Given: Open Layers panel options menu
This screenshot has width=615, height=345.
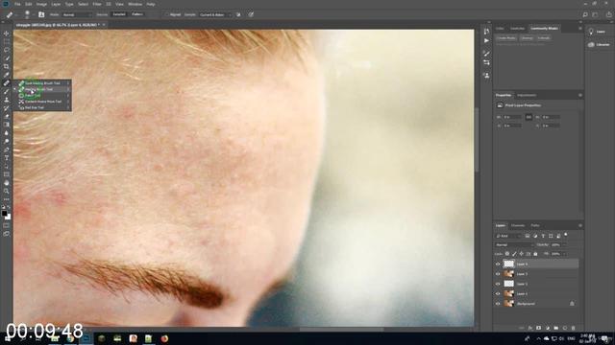Looking at the screenshot, I should [x=580, y=225].
